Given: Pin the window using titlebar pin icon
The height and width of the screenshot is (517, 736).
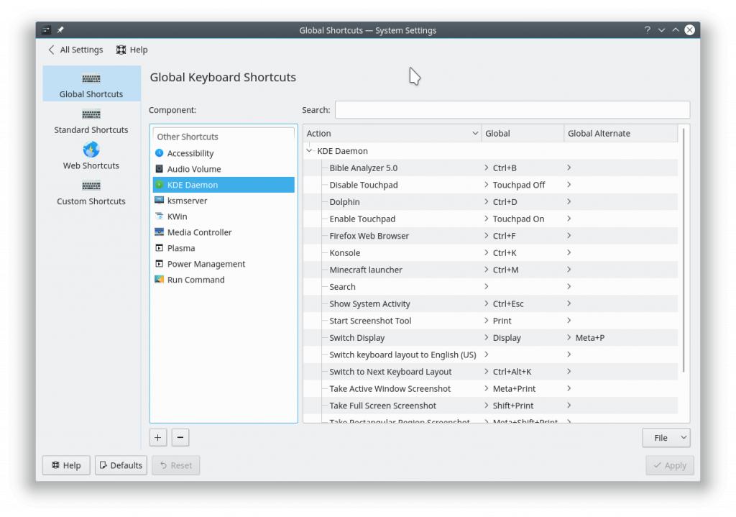Looking at the screenshot, I should pos(60,30).
